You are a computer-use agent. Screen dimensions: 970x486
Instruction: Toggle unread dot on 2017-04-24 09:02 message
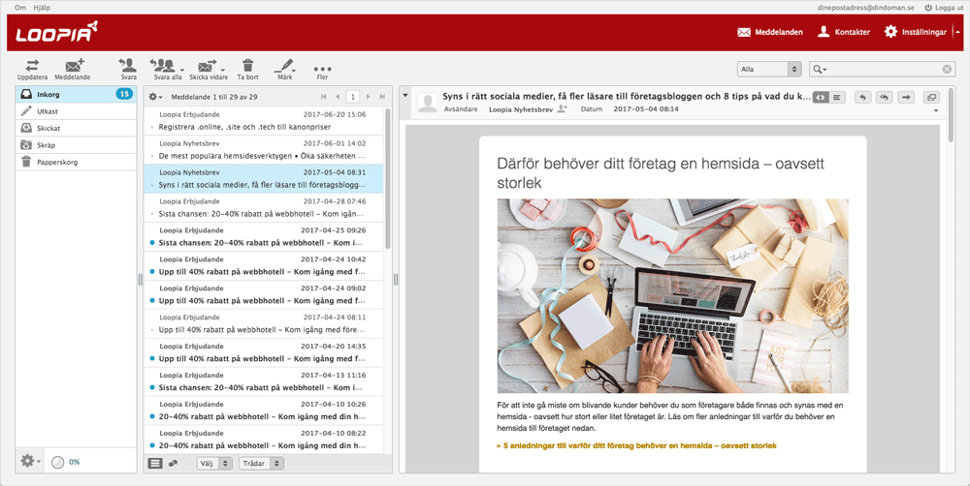point(152,301)
